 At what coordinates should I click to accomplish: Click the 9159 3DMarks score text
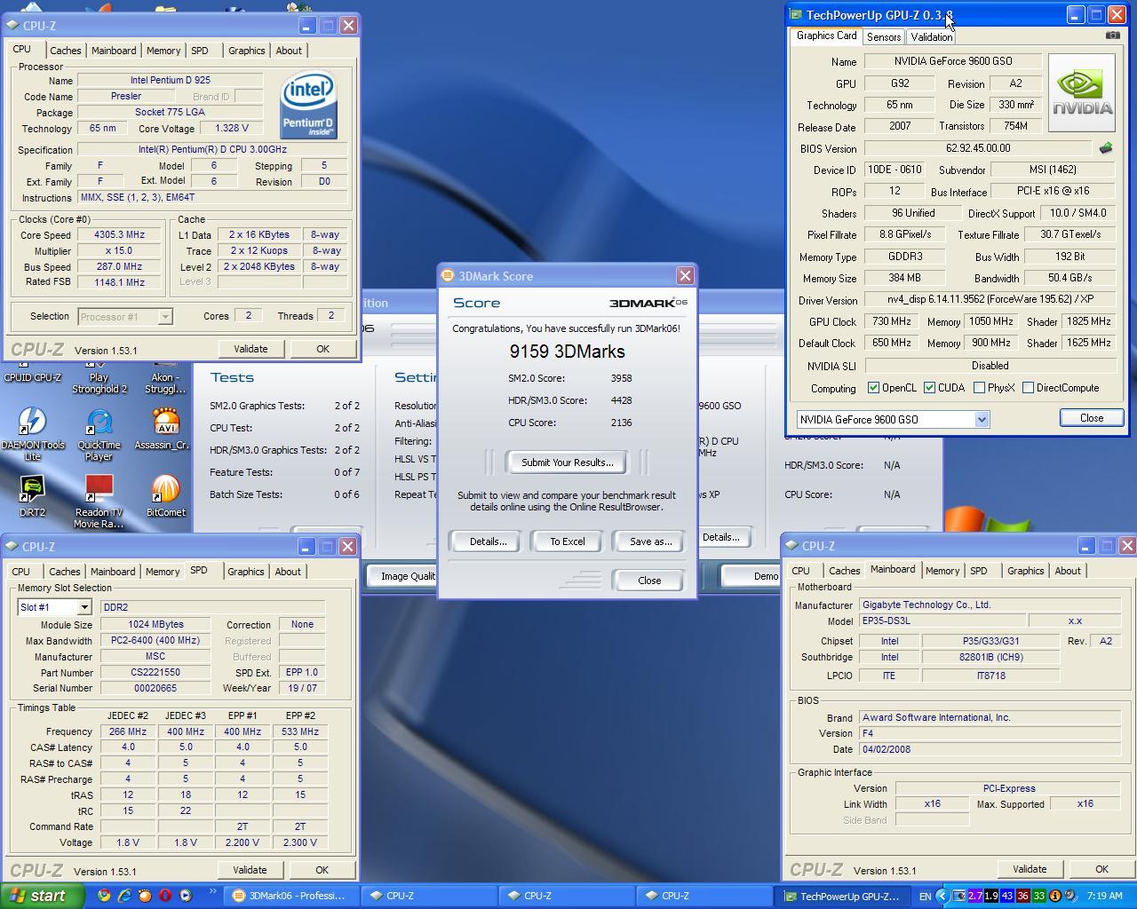(567, 352)
